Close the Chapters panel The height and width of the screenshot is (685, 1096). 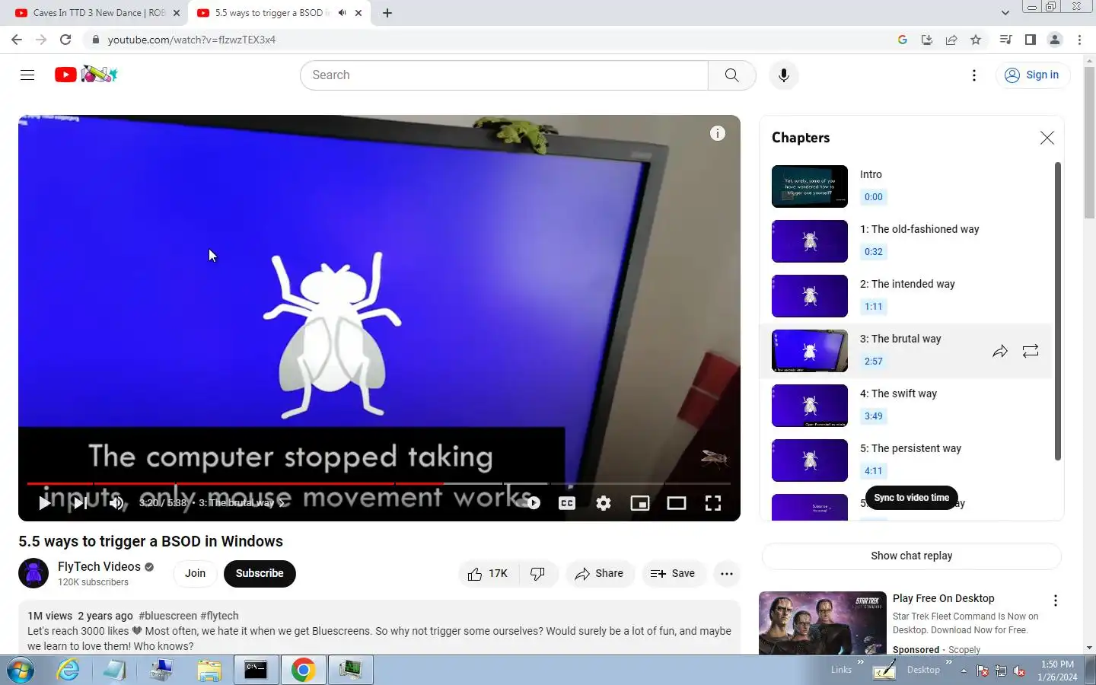tap(1047, 138)
